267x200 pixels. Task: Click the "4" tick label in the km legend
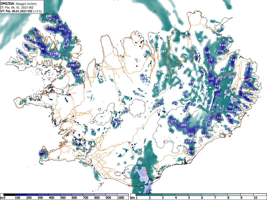(176, 198)
